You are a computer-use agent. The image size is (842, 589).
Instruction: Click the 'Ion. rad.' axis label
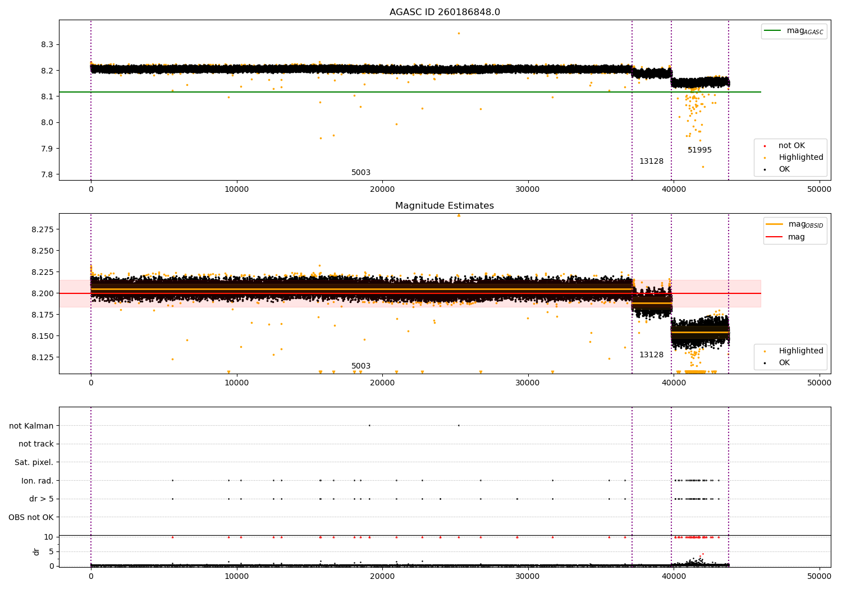(38, 481)
